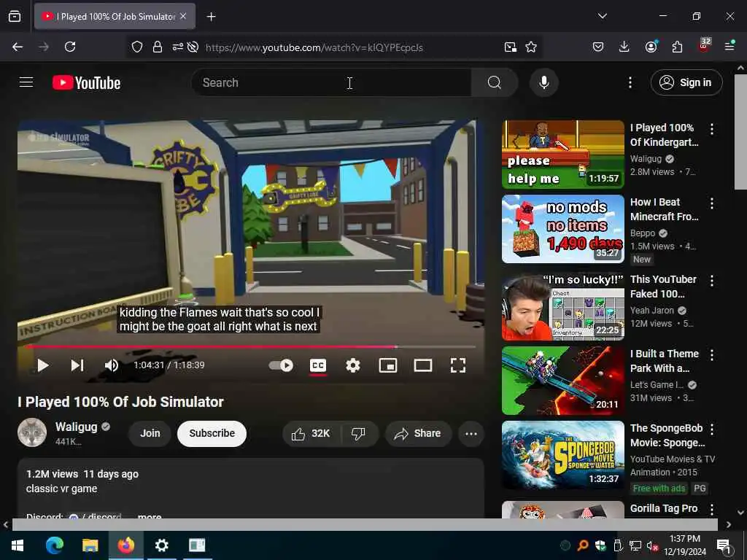Toggle the autoplay switch

coord(281,365)
